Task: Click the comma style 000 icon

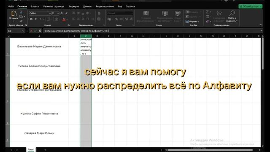Action: coord(121,19)
